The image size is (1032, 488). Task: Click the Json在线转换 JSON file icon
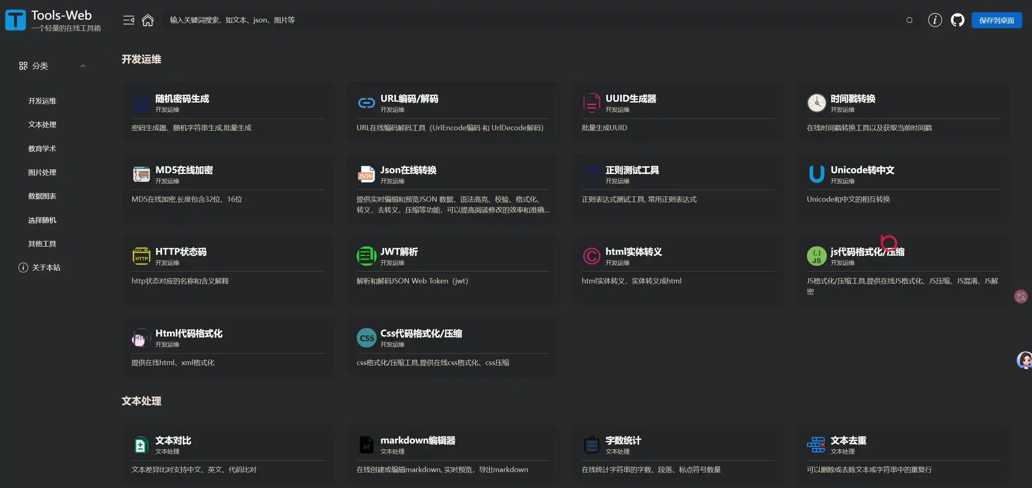tap(366, 174)
